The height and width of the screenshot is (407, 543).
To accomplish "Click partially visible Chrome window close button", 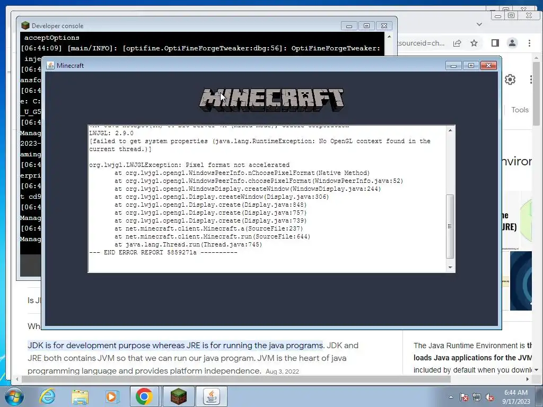I will point(529,15).
